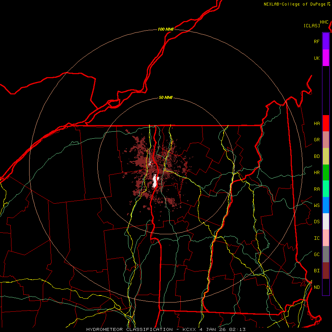
Task: Click the 'BI' legend label
Action: coord(317,271)
